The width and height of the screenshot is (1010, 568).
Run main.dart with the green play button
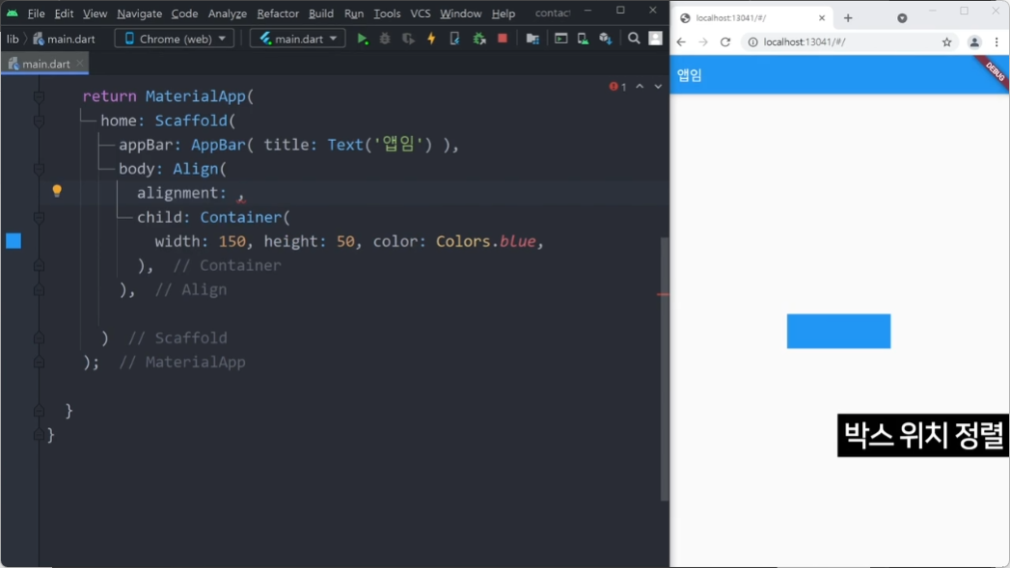363,39
